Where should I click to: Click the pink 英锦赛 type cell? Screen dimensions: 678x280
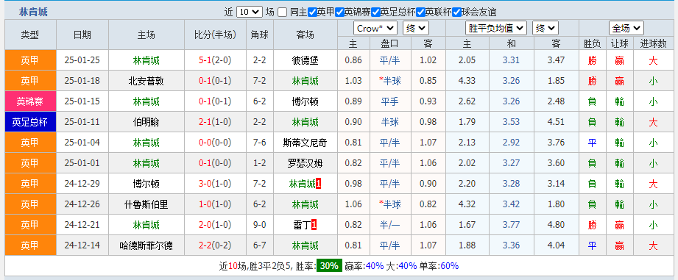point(30,102)
